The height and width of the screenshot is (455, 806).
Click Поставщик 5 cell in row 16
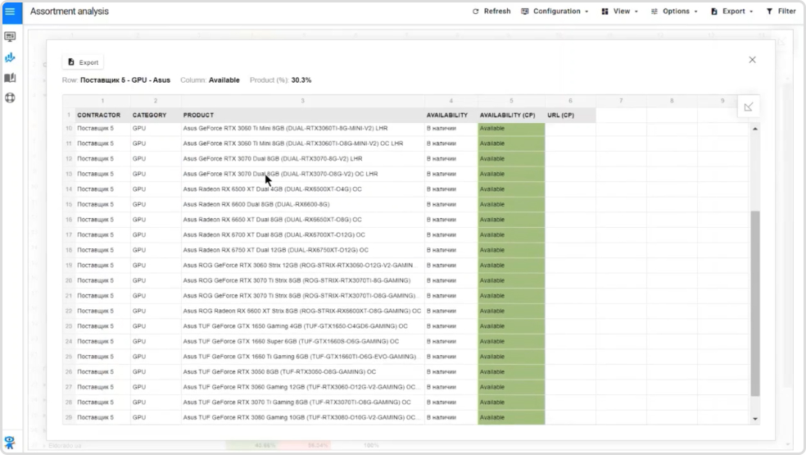point(102,220)
